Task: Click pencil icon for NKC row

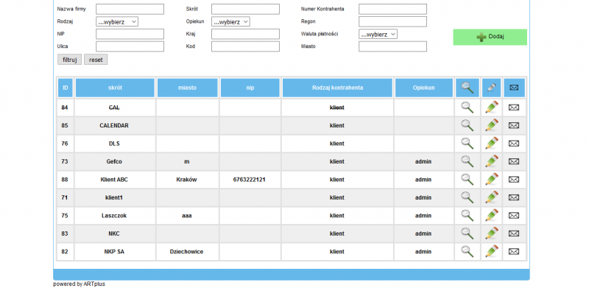Action: pos(492,234)
